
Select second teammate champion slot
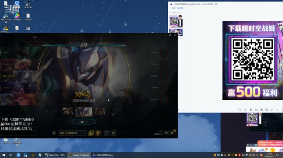19,64
